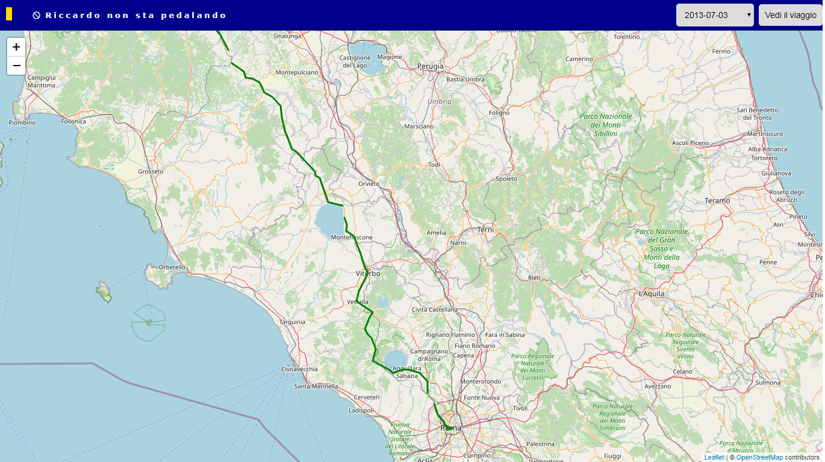Image resolution: width=825 pixels, height=462 pixels.
Task: Click the Narni town label
Action: (x=458, y=243)
